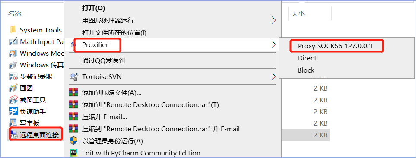The height and width of the screenshot is (158, 416).
Task: Select the 远程桌面连接 file item
Action: [x=36, y=135]
